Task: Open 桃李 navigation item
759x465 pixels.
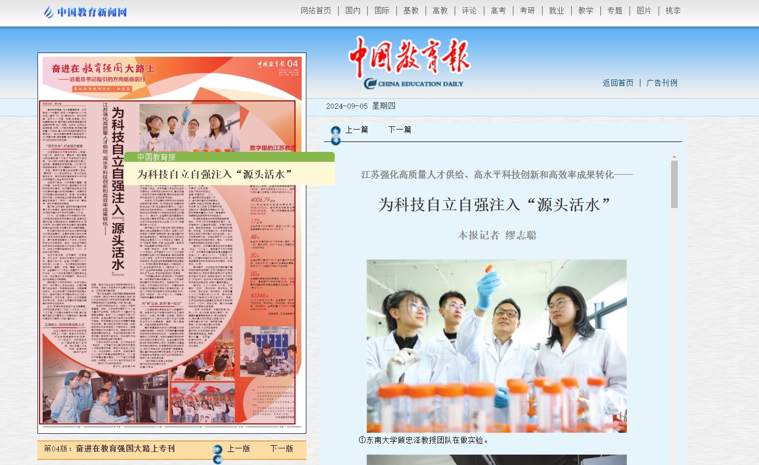Action: [x=673, y=10]
